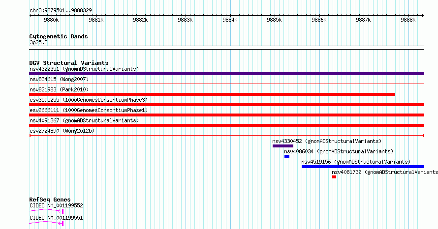Open the nsv4330452 label text
This screenshot has height=229, width=438.
point(327,141)
